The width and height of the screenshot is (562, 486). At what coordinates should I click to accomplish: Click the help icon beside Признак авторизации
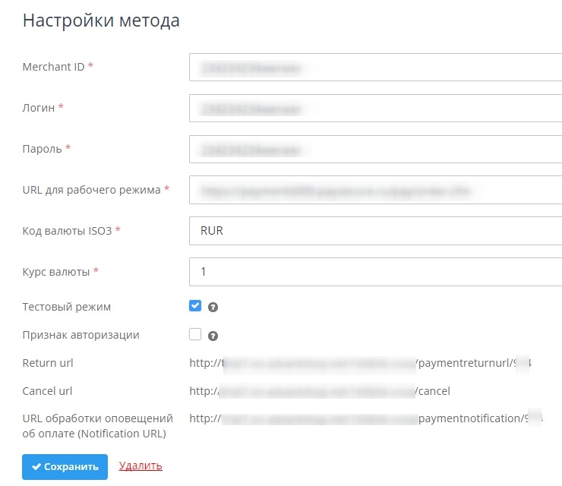(213, 335)
